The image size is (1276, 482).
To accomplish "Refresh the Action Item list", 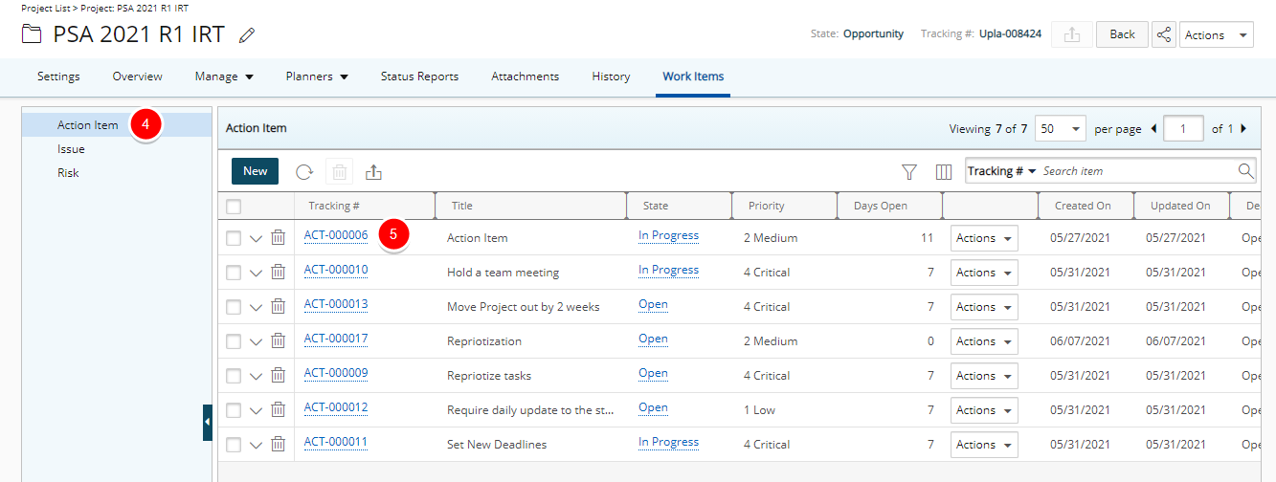I will [x=304, y=172].
